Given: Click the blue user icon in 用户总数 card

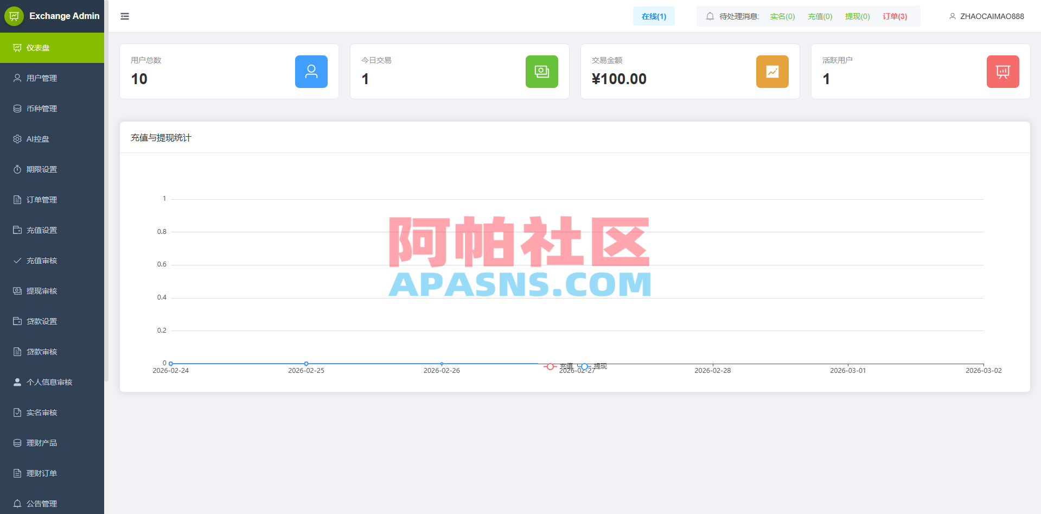Looking at the screenshot, I should (x=311, y=72).
